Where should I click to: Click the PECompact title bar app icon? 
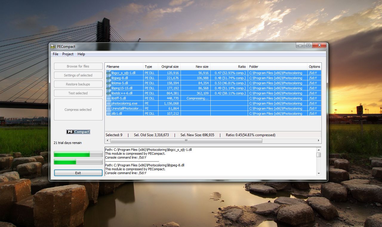[x=53, y=46]
